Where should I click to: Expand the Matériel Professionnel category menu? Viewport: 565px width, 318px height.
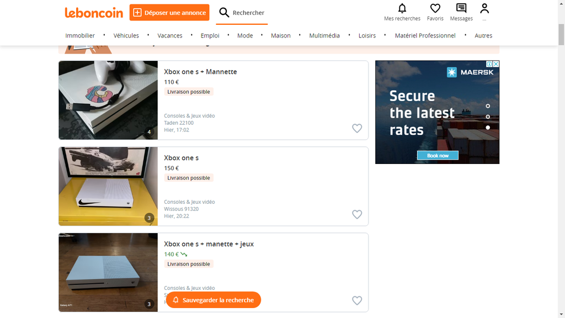click(x=425, y=35)
